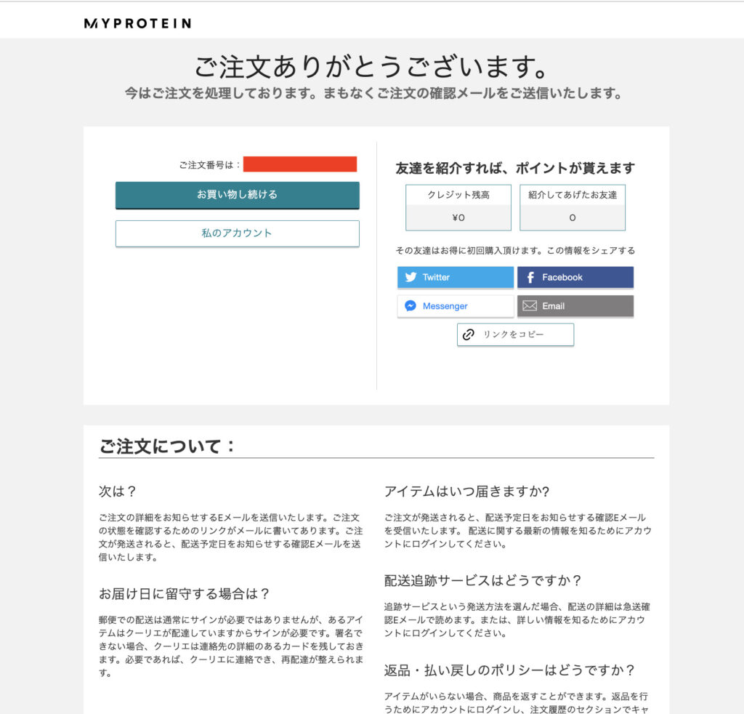Select the 紹介してあげたお友達 box
744x714 pixels.
click(573, 207)
